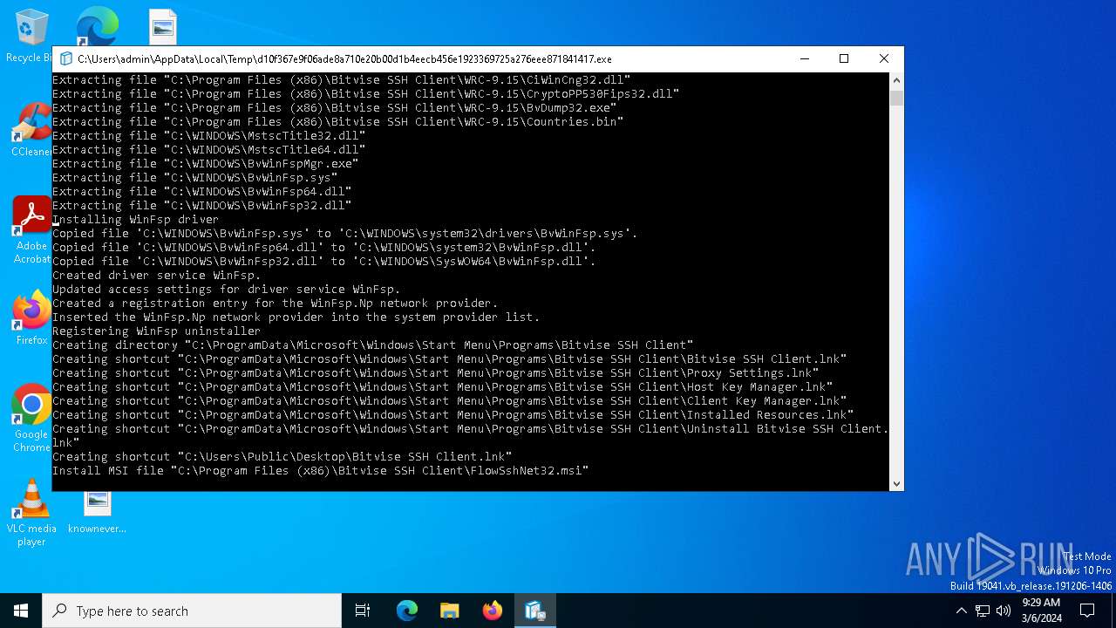This screenshot has width=1116, height=628.
Task: Click the "Install MSI file" FlowSshNet32.msi line
Action: [320, 470]
